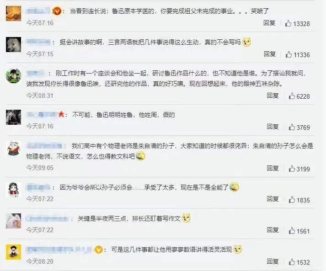Like the comment with 13328 likes

pyautogui.click(x=288, y=23)
